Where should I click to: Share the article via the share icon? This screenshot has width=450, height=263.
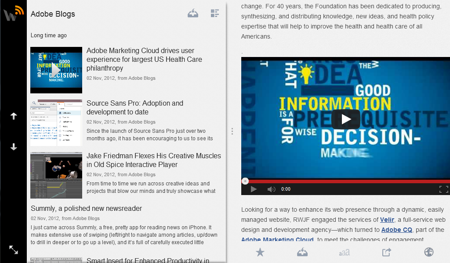pos(386,252)
